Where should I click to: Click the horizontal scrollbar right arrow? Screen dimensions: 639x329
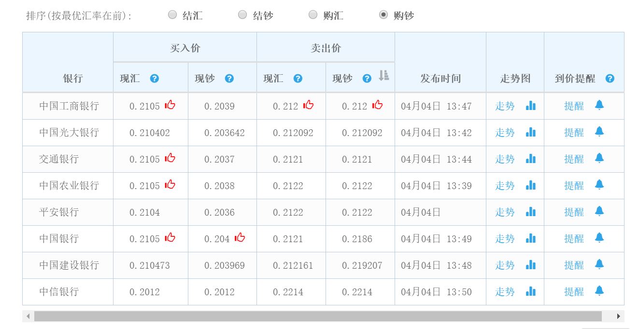tap(618, 316)
